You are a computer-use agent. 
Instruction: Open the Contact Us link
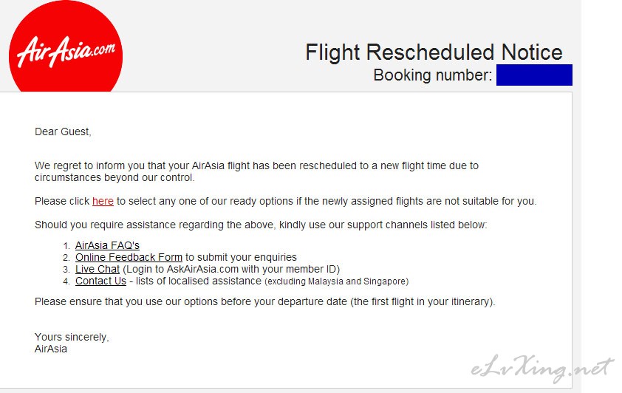100,281
